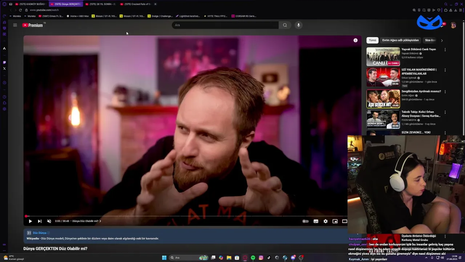Open the LightShot bookmark
This screenshot has width=465, height=262.
188,16
